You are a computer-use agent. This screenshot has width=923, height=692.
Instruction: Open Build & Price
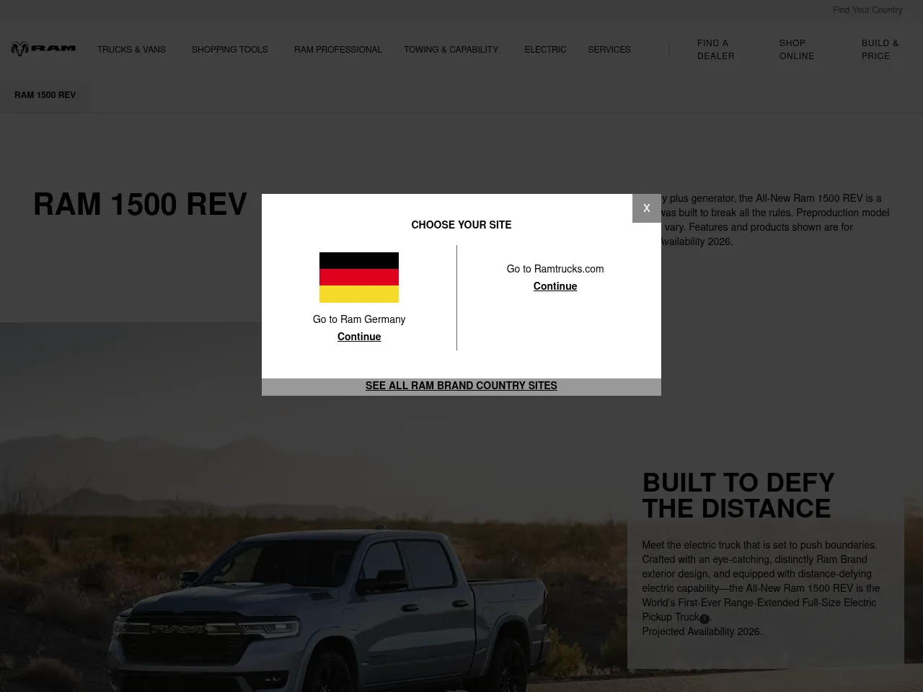tap(880, 50)
